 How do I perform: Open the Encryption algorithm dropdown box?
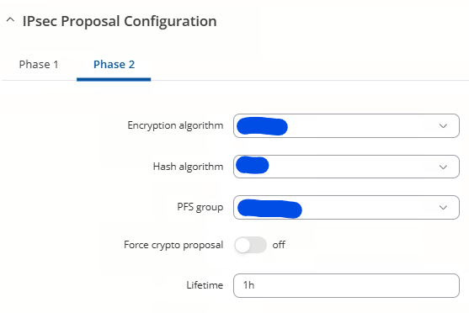(x=346, y=126)
